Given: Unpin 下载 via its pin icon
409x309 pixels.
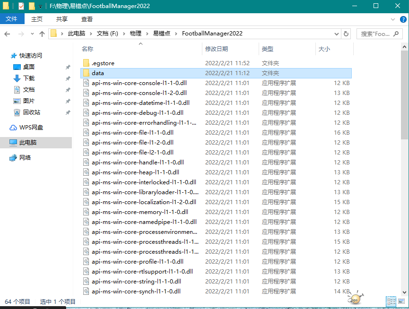Looking at the screenshot, I should (68, 78).
